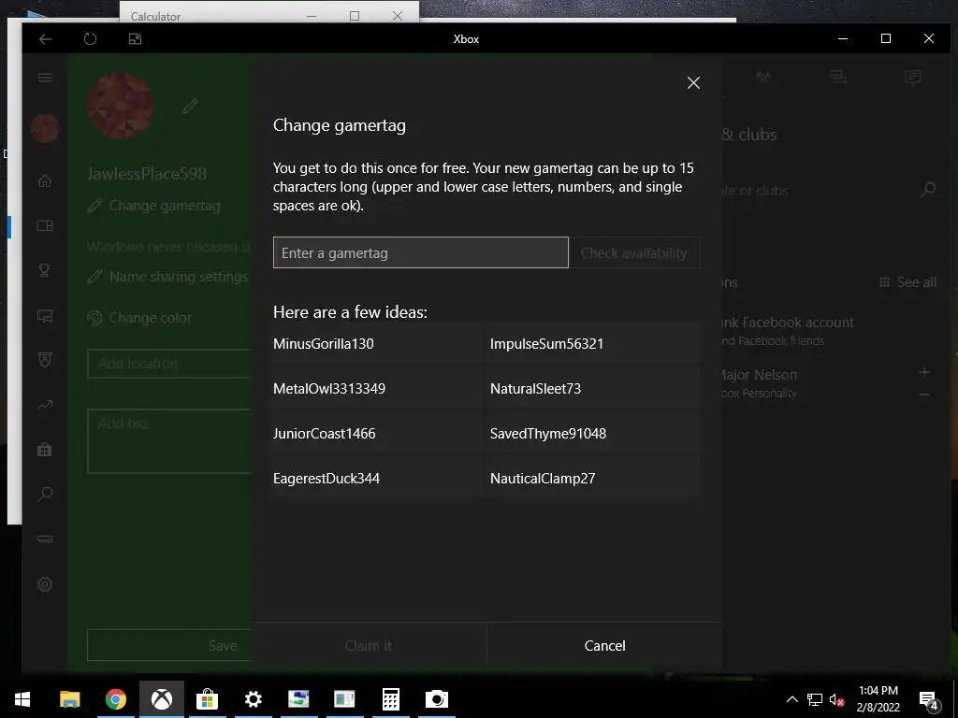Viewport: 958px width, 718px height.
Task: Open Messages tab icon in right panel
Action: (x=913, y=77)
